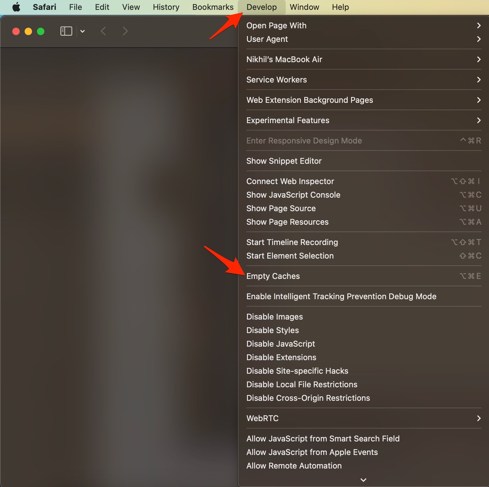The height and width of the screenshot is (487, 489).
Task: Toggle Disable JavaScript option
Action: click(x=281, y=344)
